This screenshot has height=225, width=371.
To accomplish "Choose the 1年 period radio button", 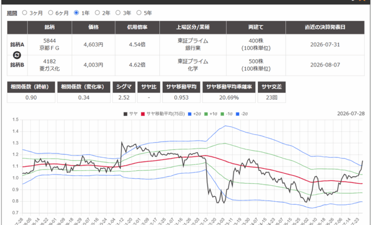I will [x=76, y=13].
